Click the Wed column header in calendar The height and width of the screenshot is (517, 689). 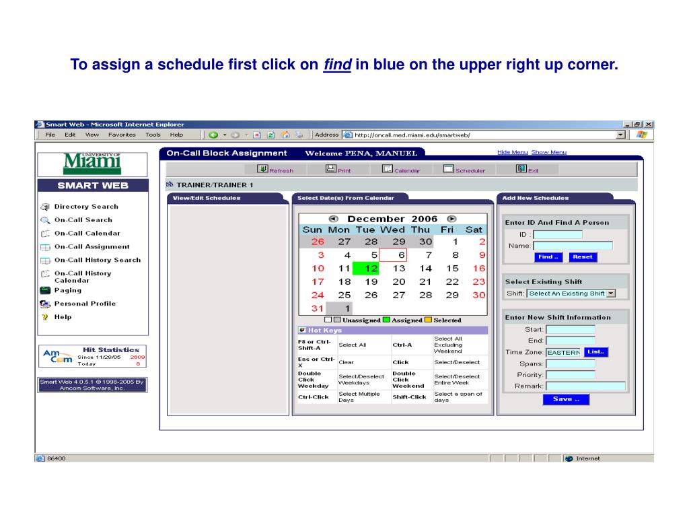pos(392,230)
